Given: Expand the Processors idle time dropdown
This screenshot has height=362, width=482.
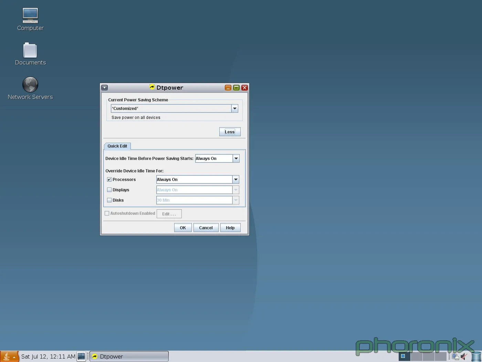Looking at the screenshot, I should point(236,180).
